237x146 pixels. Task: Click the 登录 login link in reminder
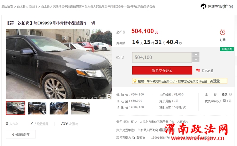216,81
